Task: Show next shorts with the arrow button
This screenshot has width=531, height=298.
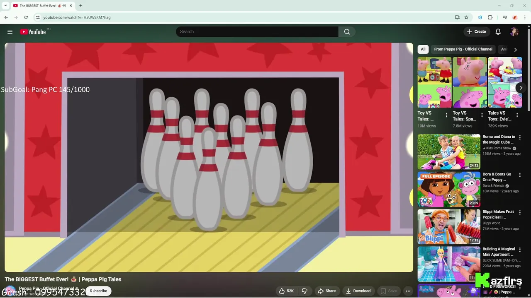Action: (x=521, y=88)
